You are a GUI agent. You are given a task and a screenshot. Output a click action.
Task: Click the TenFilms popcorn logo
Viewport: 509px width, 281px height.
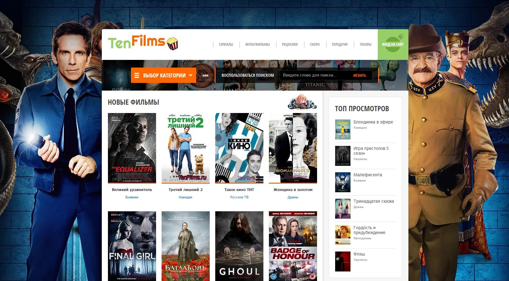pos(143,42)
